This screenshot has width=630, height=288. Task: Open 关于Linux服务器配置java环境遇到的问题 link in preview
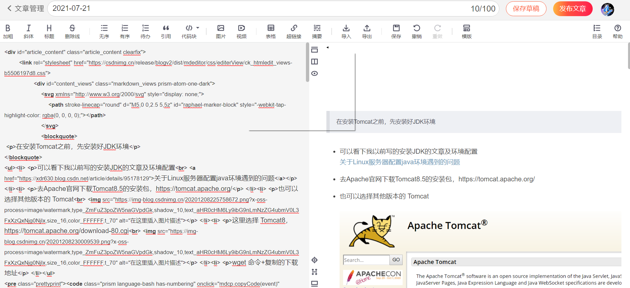[x=400, y=162]
